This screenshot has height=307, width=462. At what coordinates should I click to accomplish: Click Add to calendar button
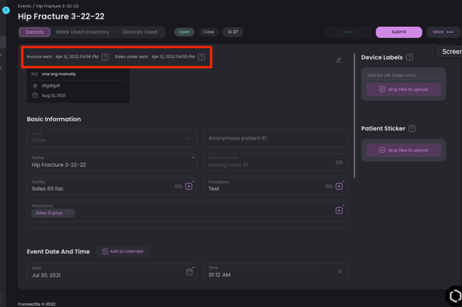click(x=123, y=252)
